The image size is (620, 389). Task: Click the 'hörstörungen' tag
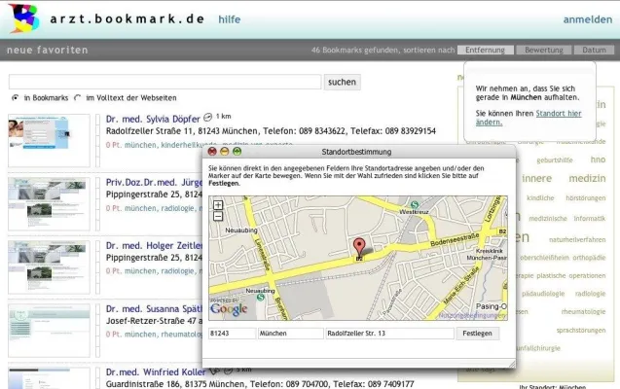[x=586, y=197]
